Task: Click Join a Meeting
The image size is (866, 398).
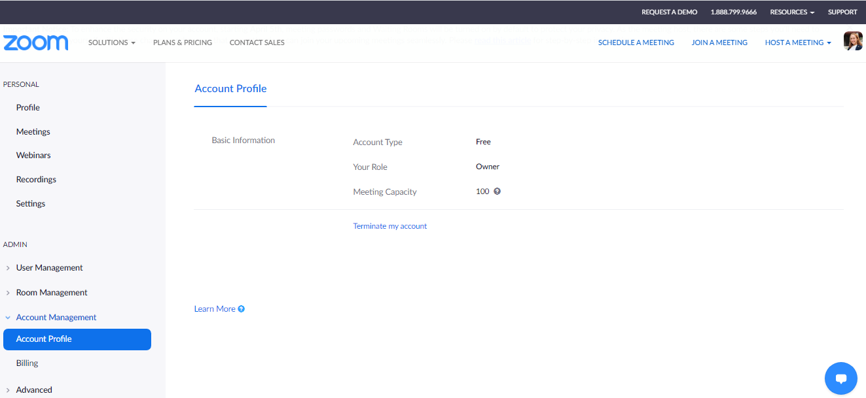Action: (719, 42)
